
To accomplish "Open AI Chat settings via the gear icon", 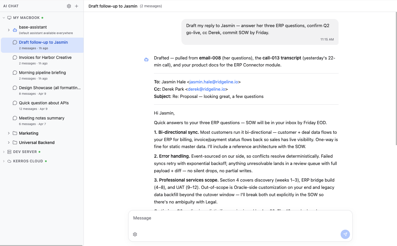I will [69, 6].
